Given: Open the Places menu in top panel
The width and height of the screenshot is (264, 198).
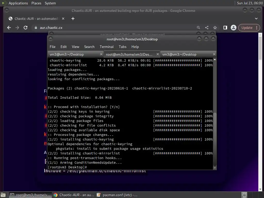Looking at the screenshot, I should point(36,3).
